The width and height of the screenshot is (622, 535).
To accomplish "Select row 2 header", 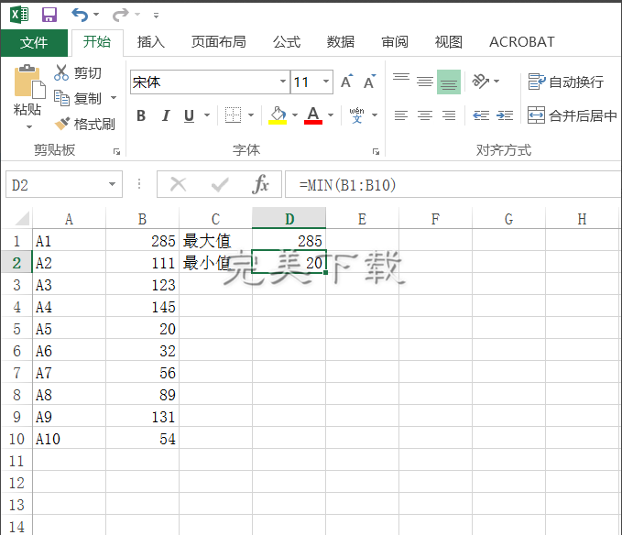I will [16, 263].
